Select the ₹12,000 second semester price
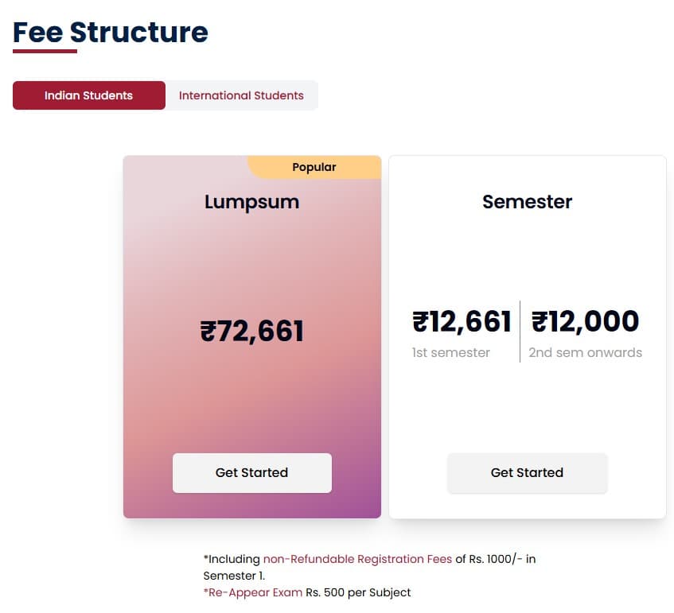 [x=585, y=320]
